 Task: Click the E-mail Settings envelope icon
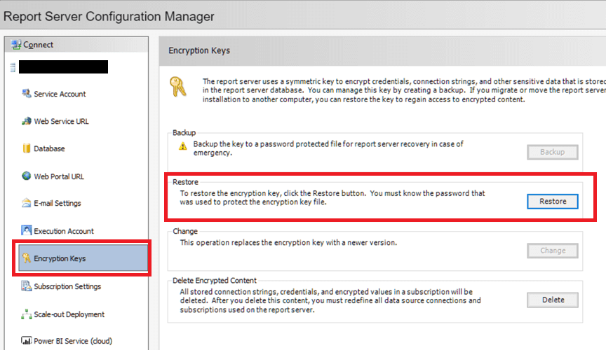27,203
